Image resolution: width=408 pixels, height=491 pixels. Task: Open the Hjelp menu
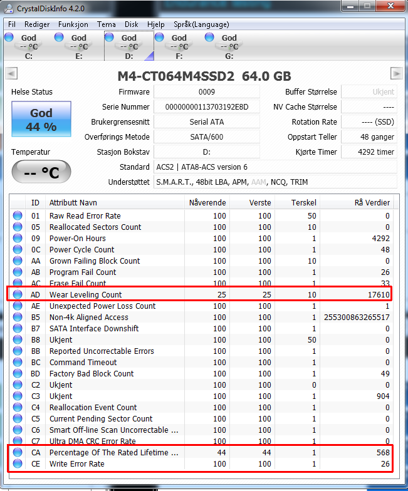point(155,24)
